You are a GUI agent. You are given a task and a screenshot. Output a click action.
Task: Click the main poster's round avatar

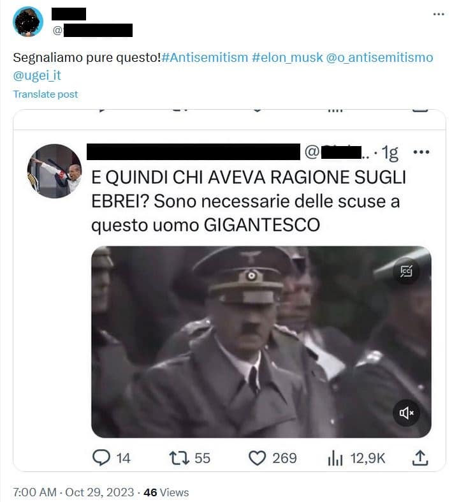(x=28, y=22)
